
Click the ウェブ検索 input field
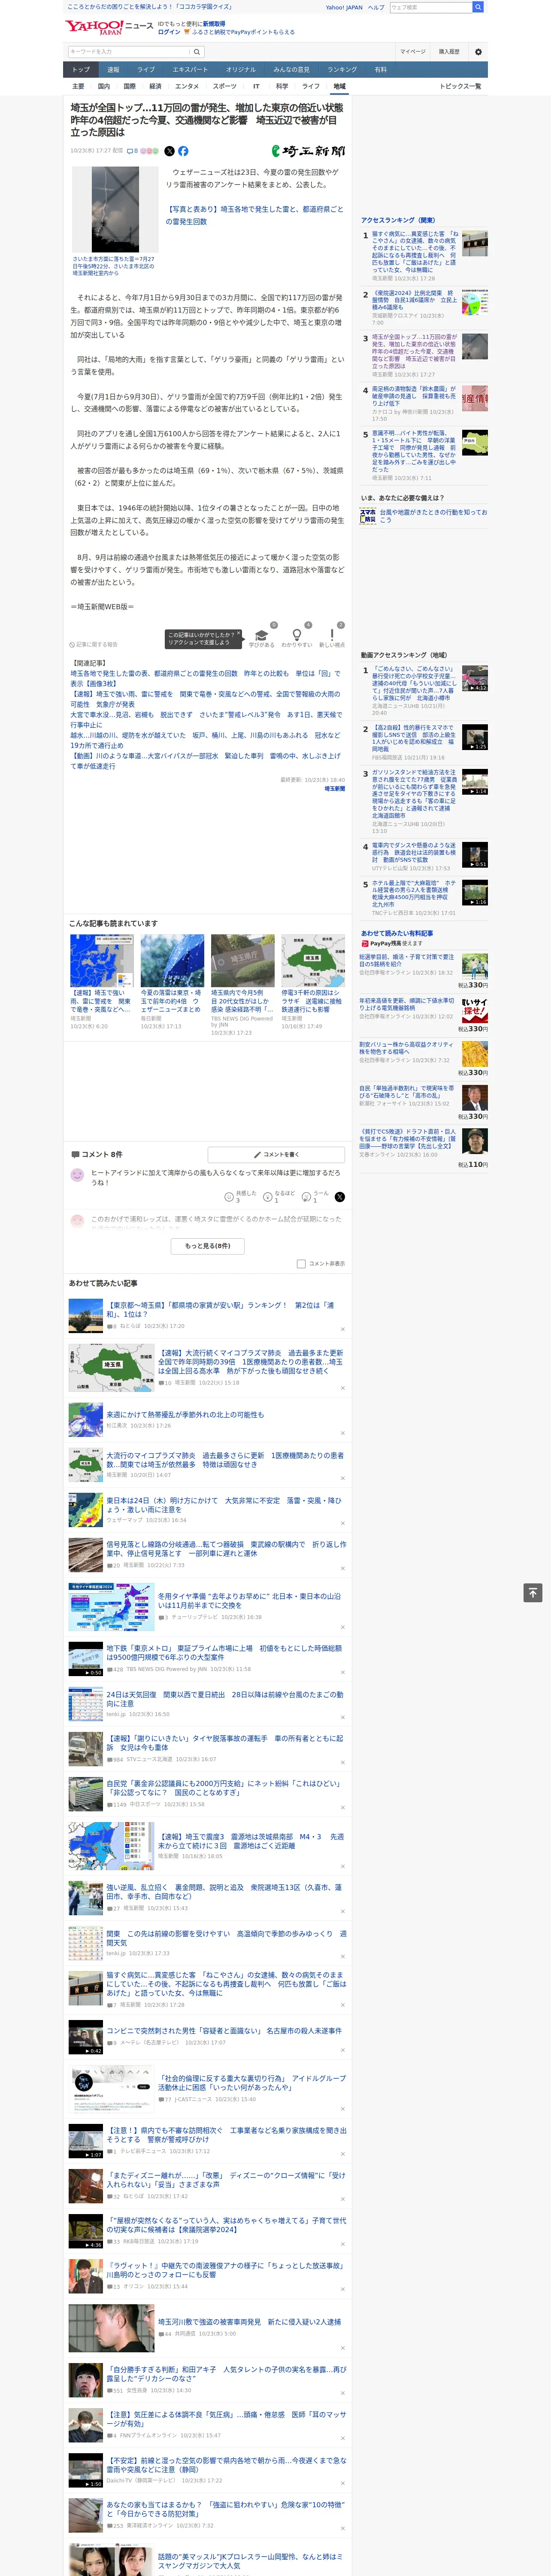(431, 7)
